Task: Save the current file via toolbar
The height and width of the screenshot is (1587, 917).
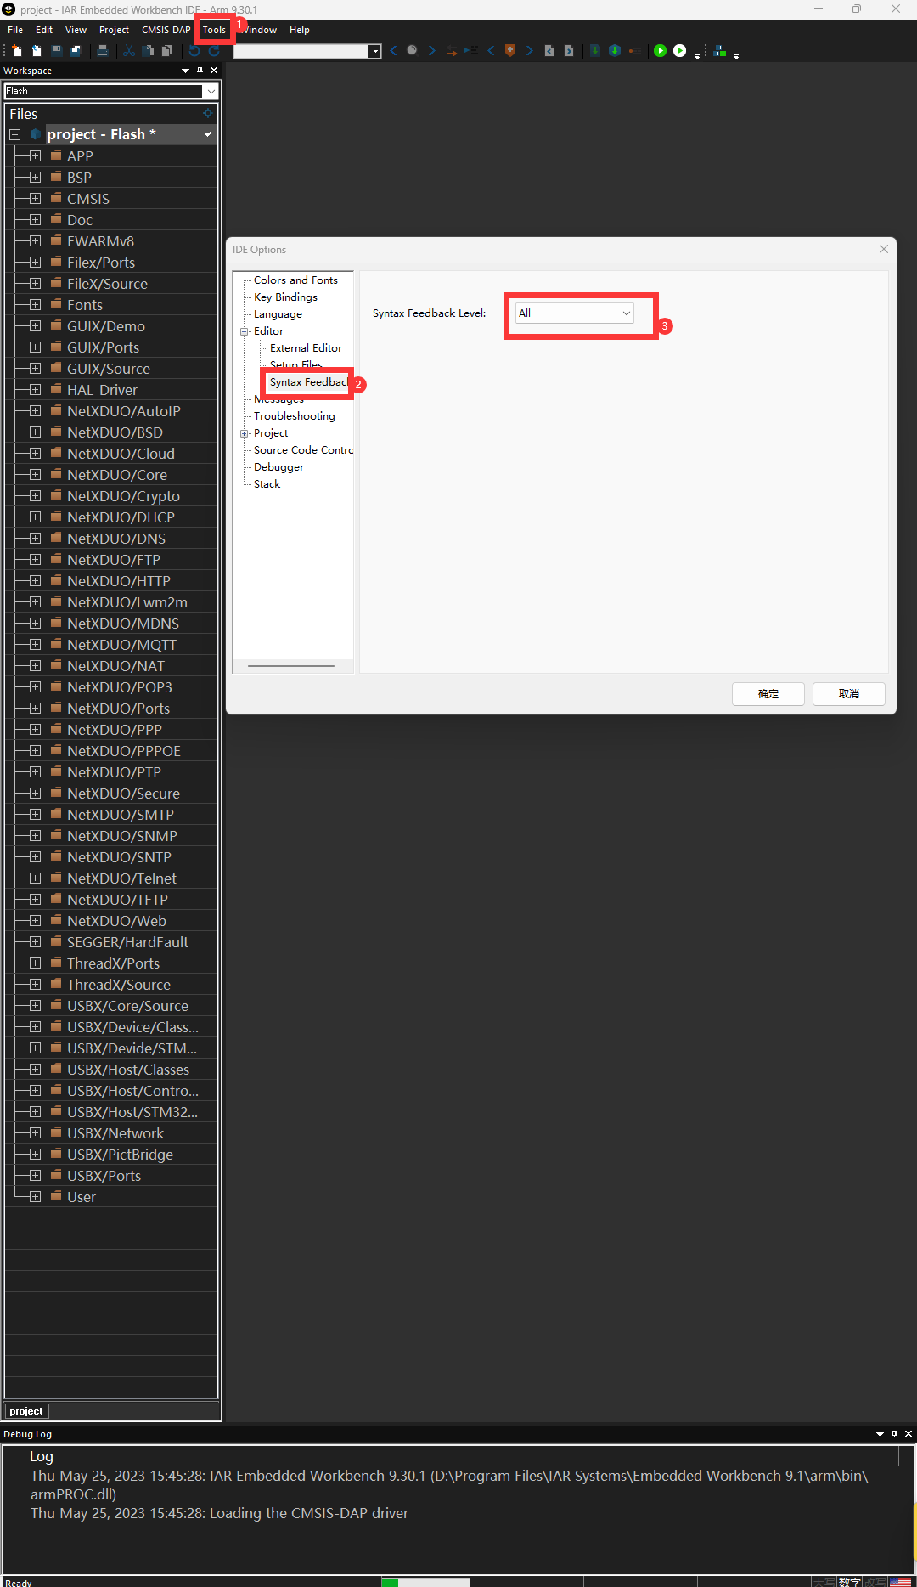Action: click(x=57, y=51)
